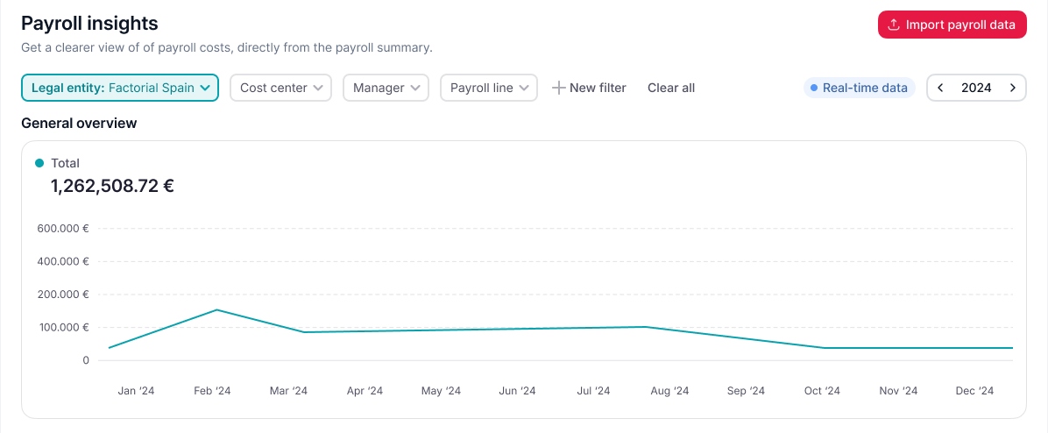
Task: Click the Jan '24 axis label
Action: (137, 391)
